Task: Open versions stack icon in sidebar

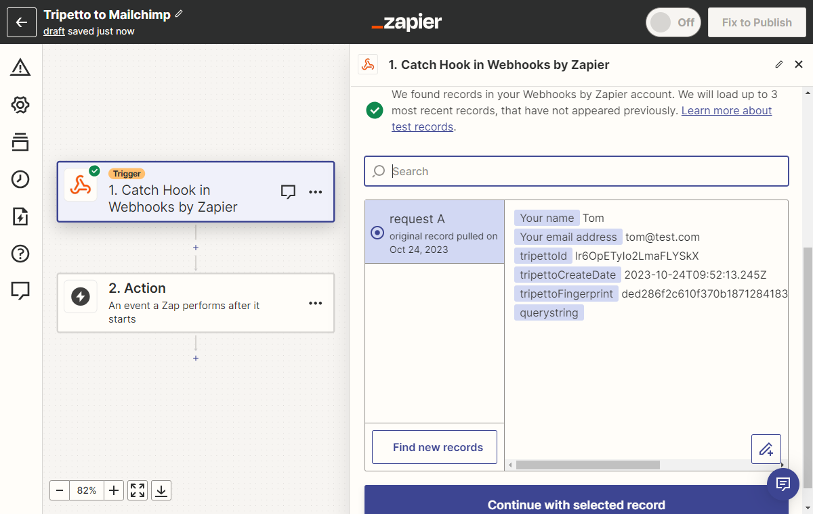Action: point(20,142)
